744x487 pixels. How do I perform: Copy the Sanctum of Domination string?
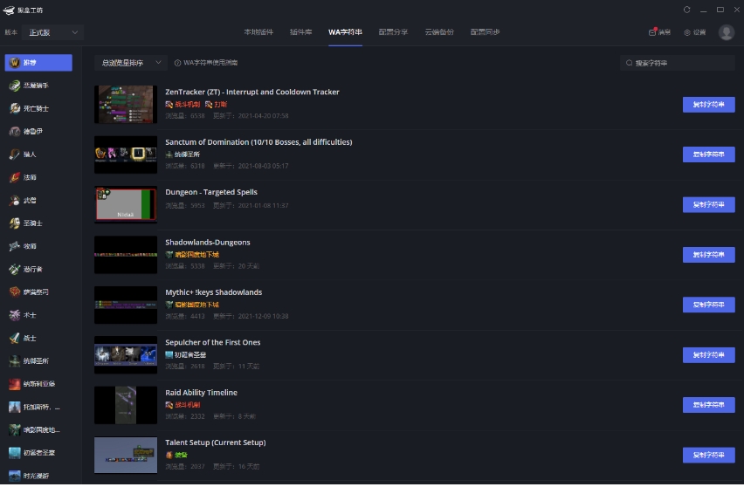click(x=708, y=154)
